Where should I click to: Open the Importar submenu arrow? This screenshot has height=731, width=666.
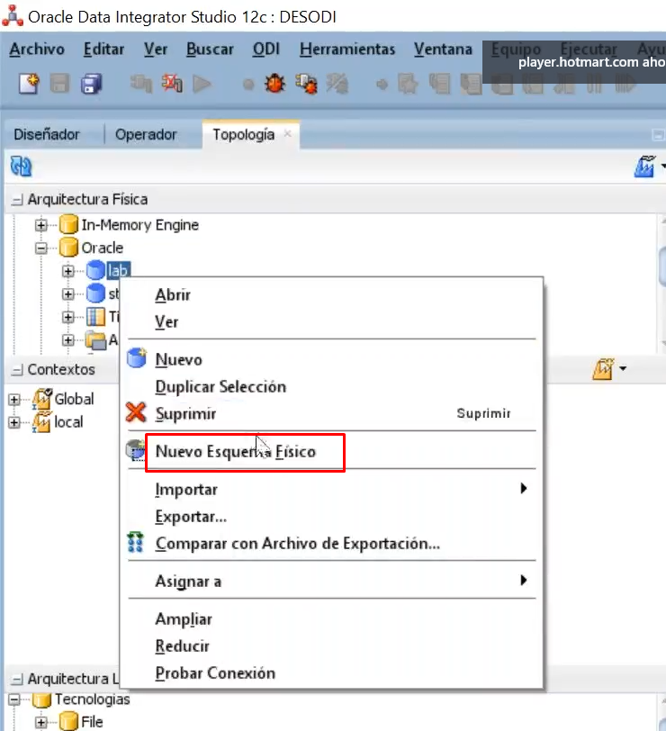[x=524, y=489]
